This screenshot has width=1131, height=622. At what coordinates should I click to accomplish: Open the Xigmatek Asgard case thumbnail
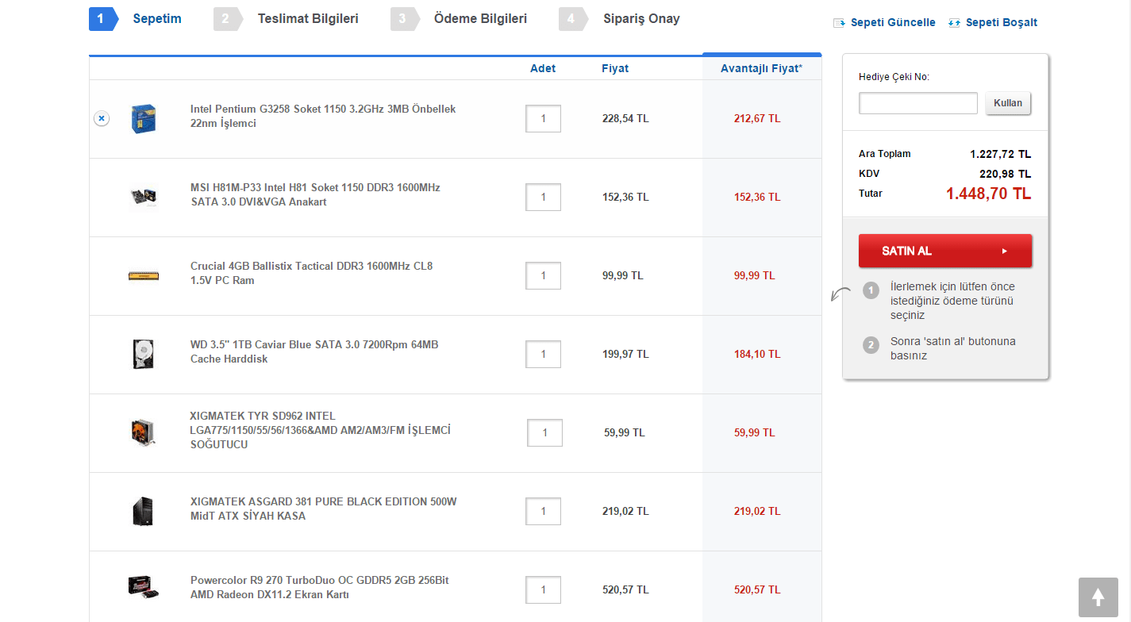[x=144, y=511]
